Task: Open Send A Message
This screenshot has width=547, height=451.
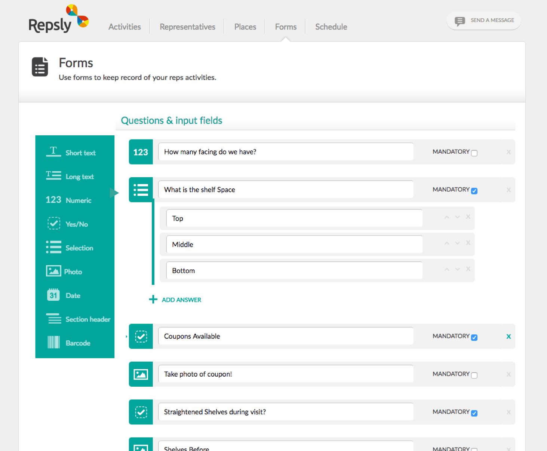Action: (483, 20)
